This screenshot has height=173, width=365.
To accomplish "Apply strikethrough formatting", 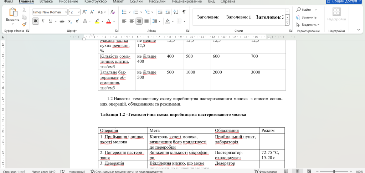I will tap(62, 21).
